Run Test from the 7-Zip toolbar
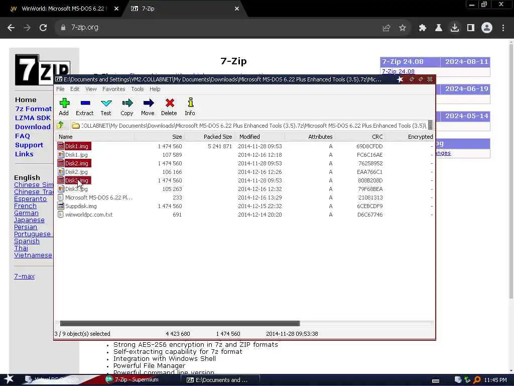 (106, 107)
